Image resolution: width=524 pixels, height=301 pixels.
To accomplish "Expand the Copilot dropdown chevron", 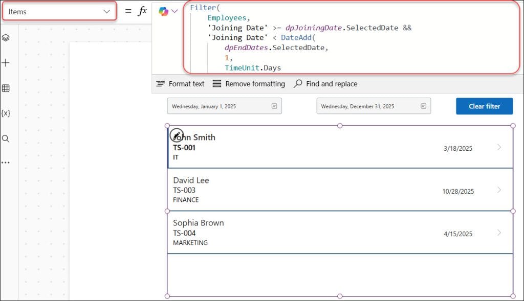I will (174, 11).
